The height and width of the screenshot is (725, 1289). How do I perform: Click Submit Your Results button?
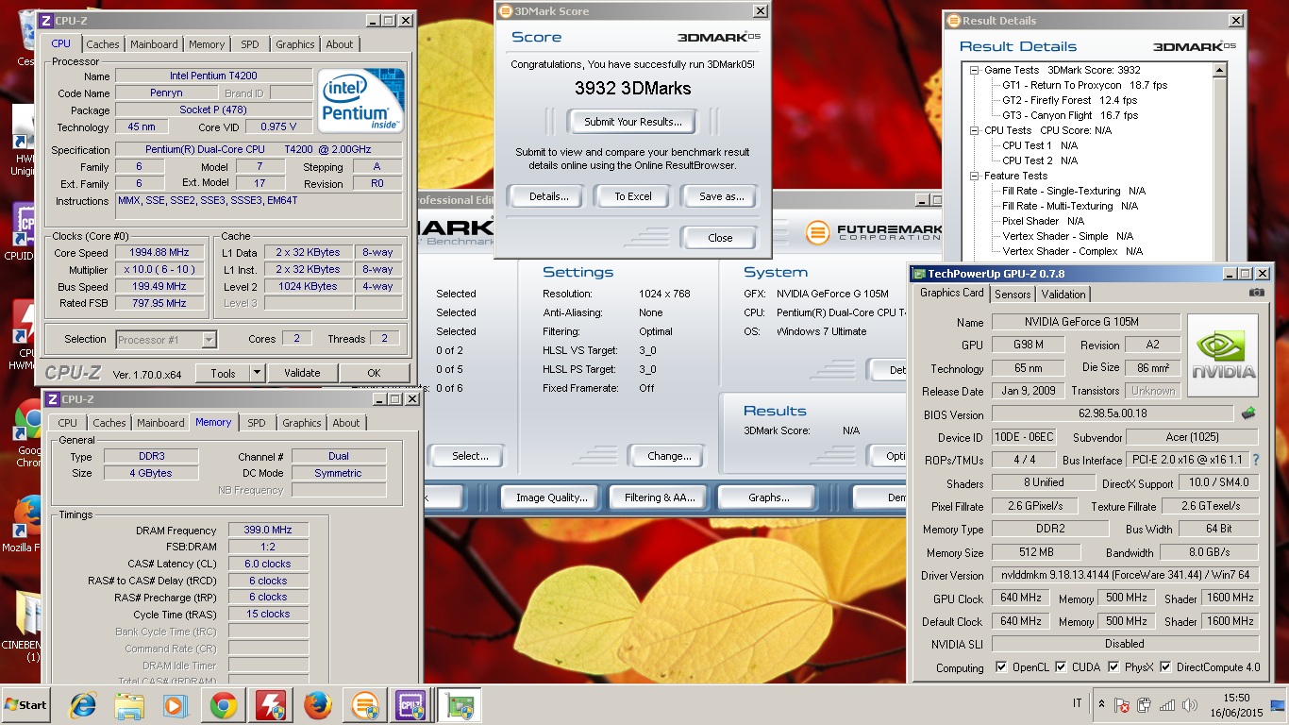pos(632,122)
